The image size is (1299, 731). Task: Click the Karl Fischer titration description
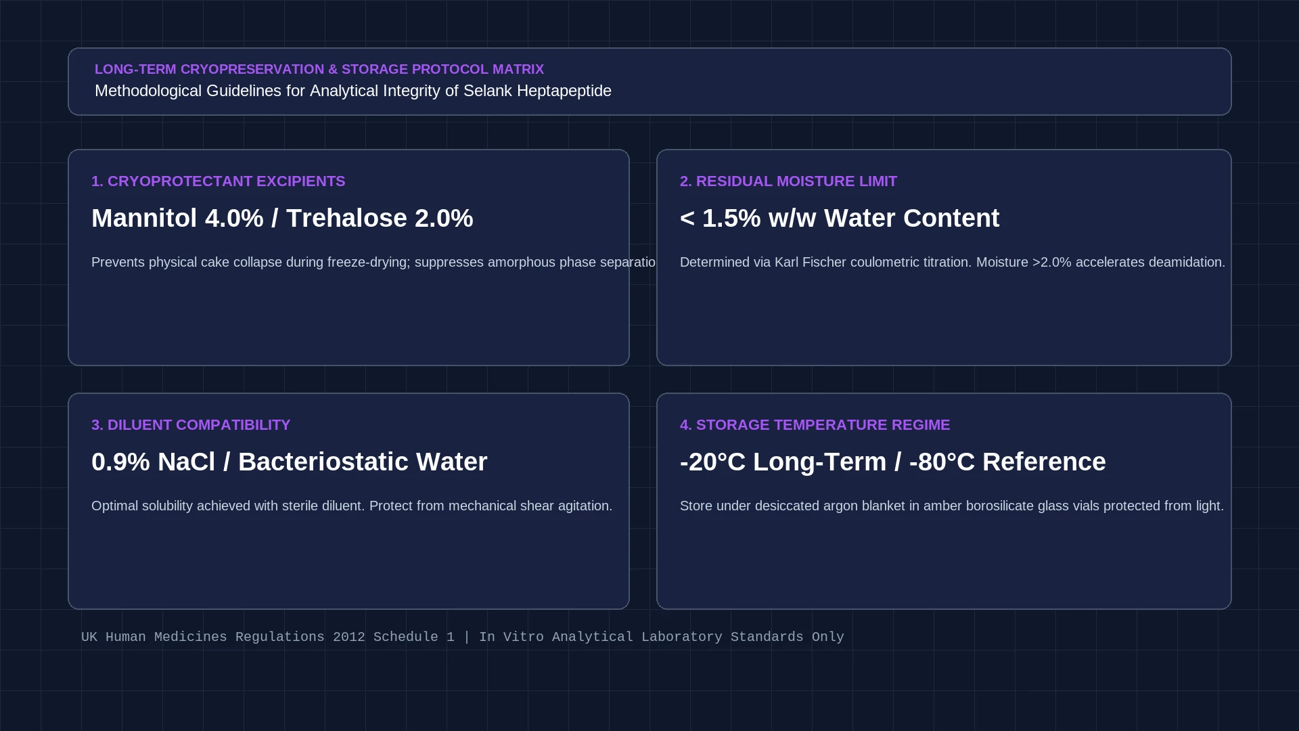953,262
